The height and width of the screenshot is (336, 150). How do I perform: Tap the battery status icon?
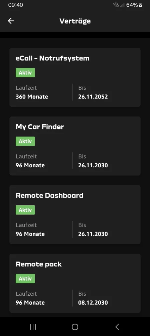[x=140, y=5]
